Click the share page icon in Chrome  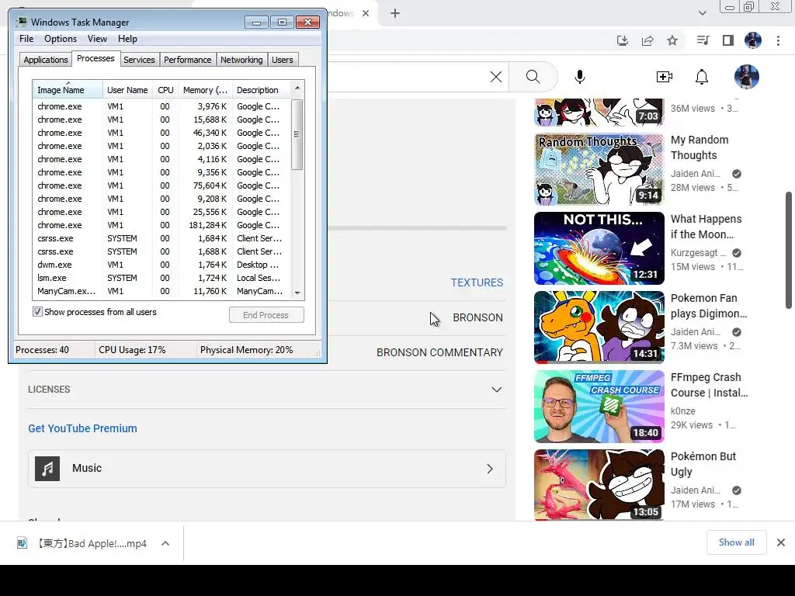pos(647,40)
